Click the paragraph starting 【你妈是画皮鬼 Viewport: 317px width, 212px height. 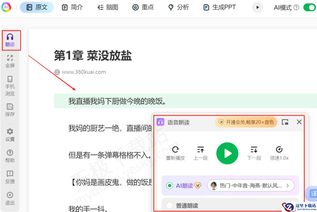[110, 182]
